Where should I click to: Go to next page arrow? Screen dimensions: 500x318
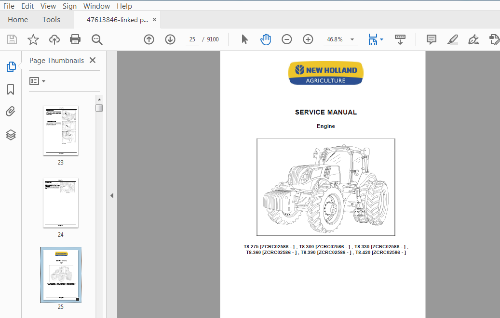coord(170,39)
